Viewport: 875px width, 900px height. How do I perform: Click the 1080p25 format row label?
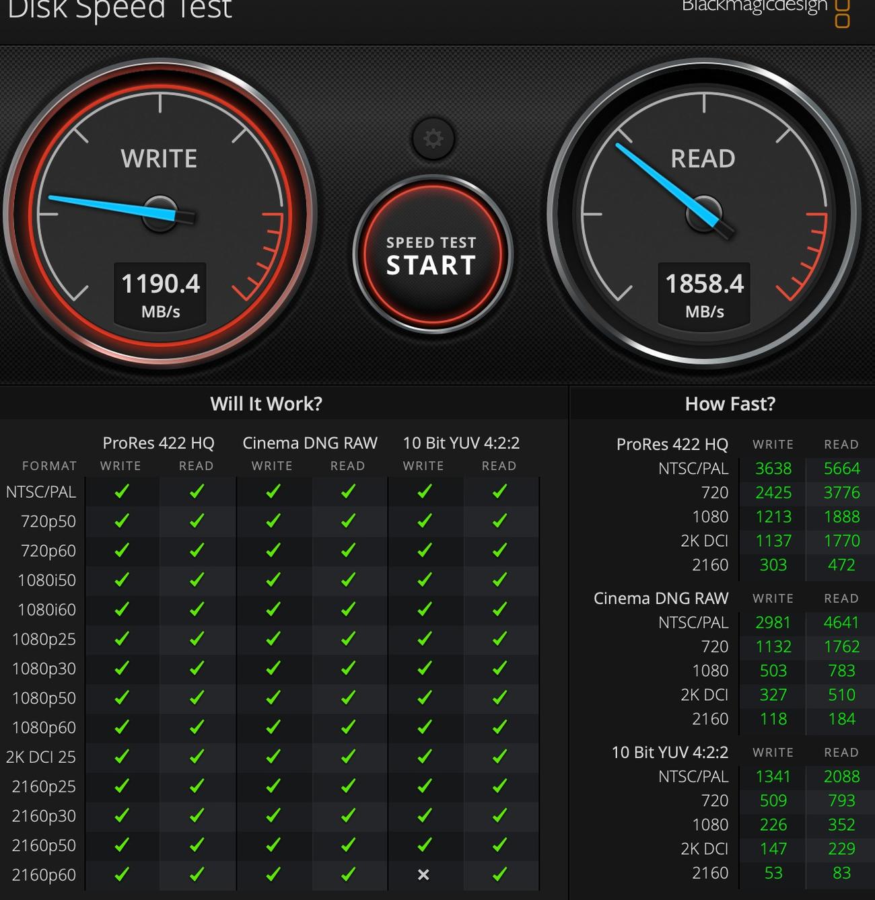pyautogui.click(x=44, y=639)
